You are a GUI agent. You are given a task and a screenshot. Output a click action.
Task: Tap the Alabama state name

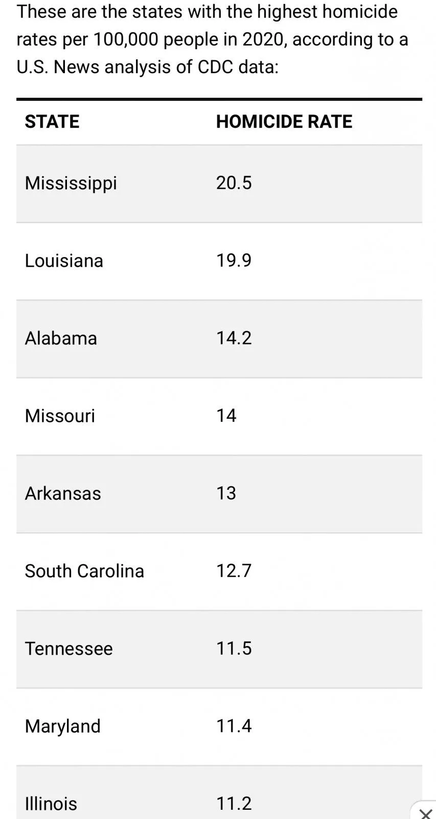[61, 338]
